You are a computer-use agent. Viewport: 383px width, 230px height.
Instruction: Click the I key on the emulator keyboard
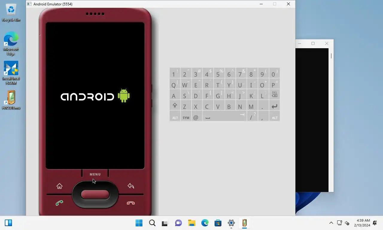252,84
